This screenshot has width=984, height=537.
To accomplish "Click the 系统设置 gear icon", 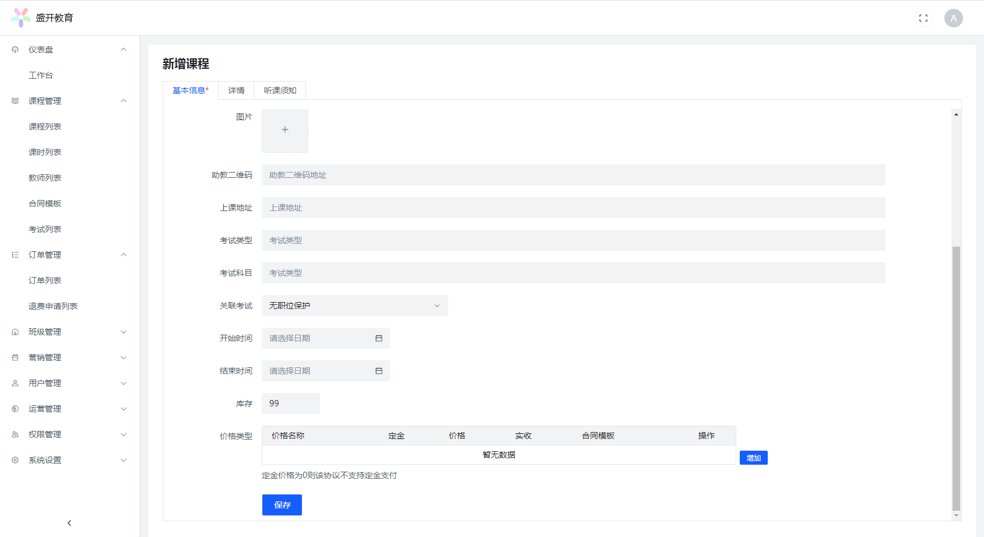I will [x=15, y=460].
